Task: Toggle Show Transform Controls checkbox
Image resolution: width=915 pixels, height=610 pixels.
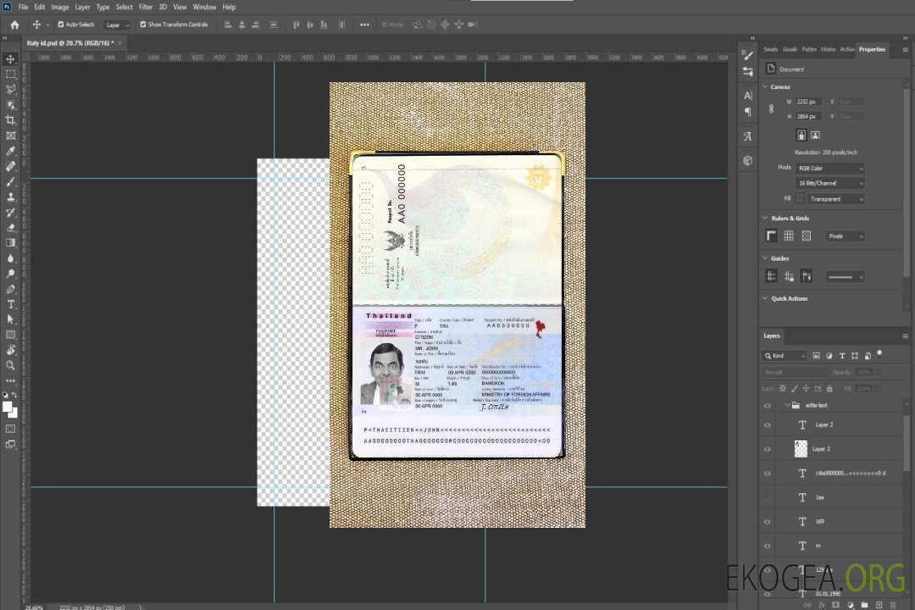Action: click(143, 25)
